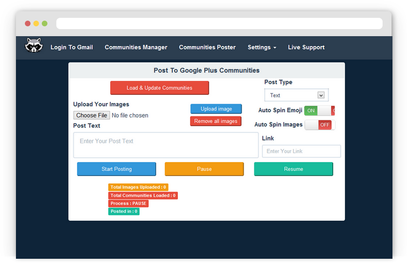Toggle the Auto Spin Images switch
Image resolution: width=407 pixels, height=263 pixels.
click(x=320, y=125)
